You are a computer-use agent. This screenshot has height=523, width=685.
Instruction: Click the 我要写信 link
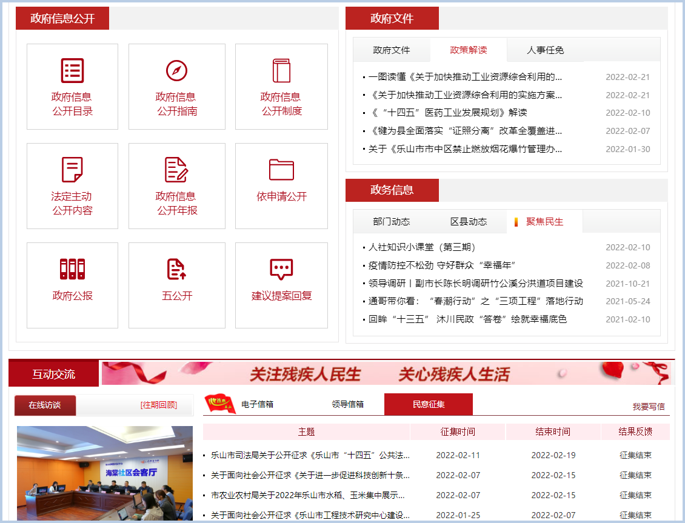pyautogui.click(x=648, y=407)
